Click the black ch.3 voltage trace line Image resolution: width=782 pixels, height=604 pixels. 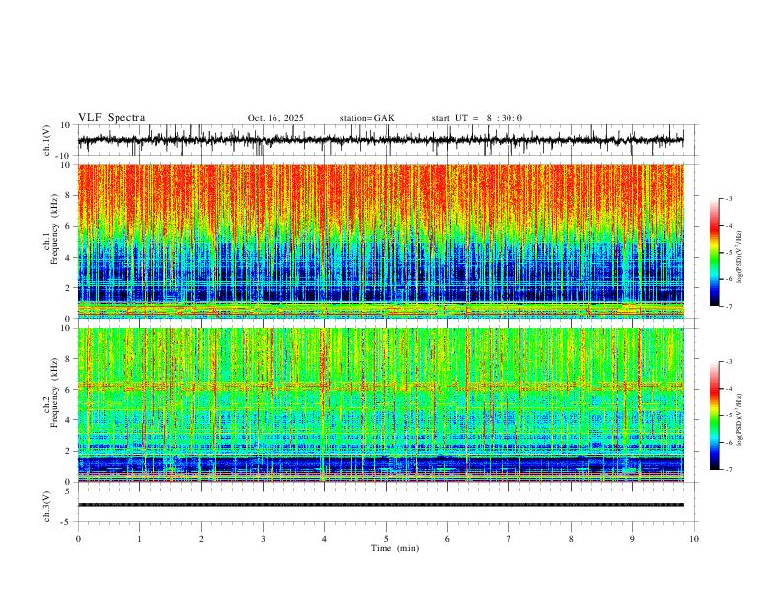381,505
